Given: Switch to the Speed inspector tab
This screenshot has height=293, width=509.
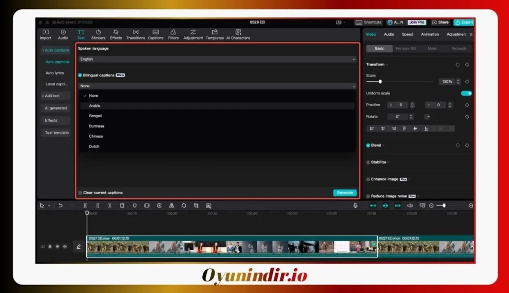Looking at the screenshot, I should pos(408,34).
